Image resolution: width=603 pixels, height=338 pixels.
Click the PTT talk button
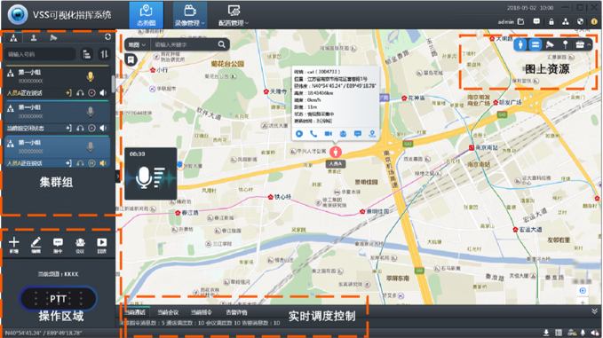(58, 298)
